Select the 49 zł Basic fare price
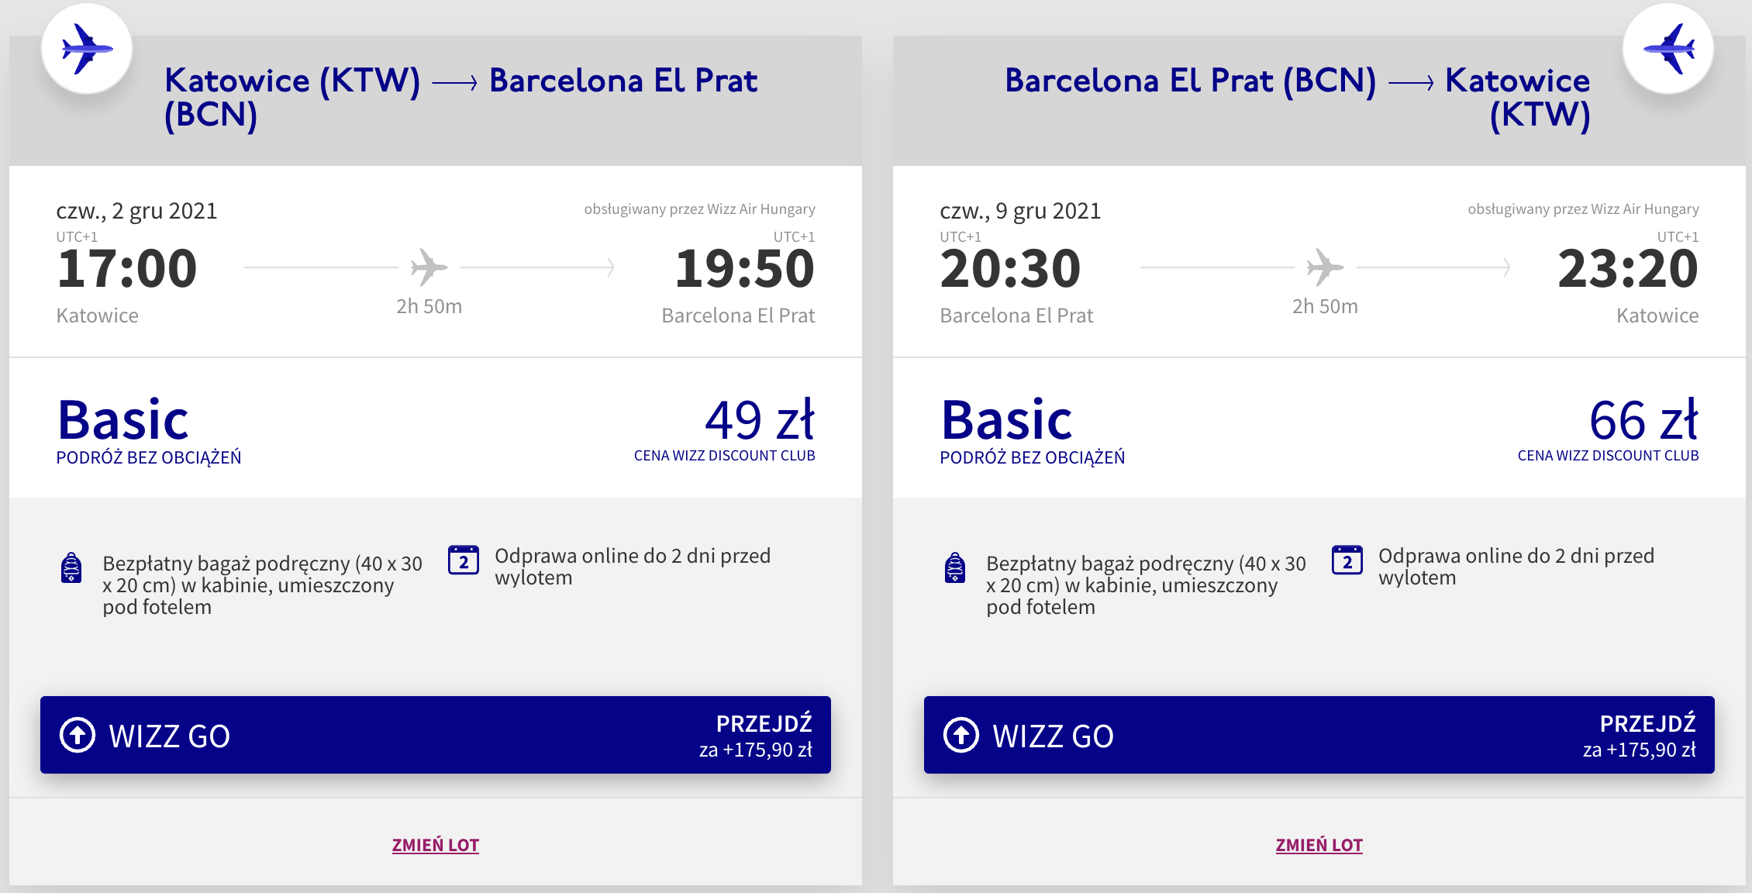 759,421
